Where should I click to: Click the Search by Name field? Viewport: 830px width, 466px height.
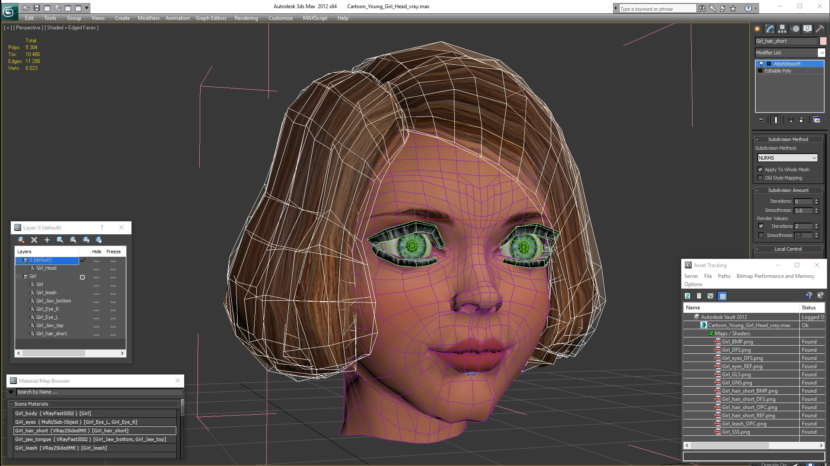click(x=99, y=392)
